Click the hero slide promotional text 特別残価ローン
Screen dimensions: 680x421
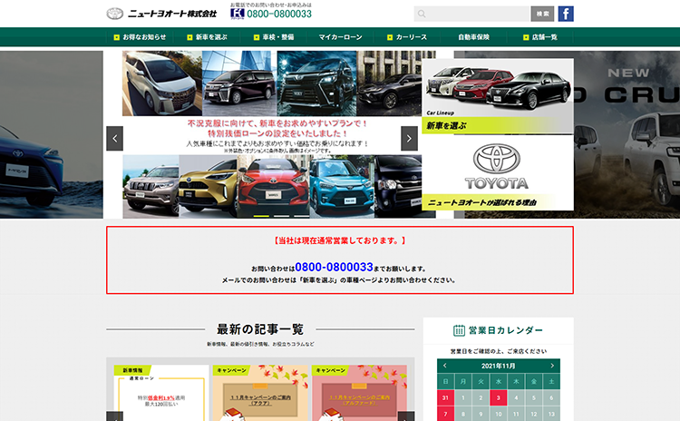pyautogui.click(x=277, y=133)
